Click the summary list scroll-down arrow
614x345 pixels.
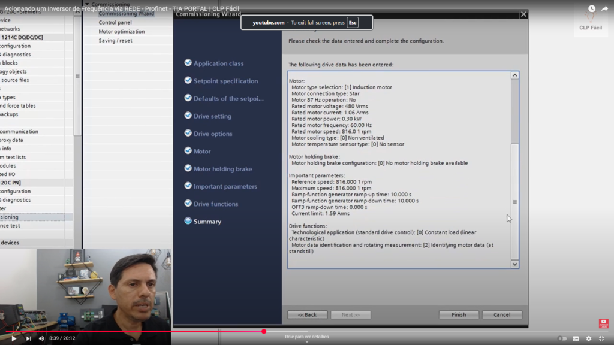point(515,264)
